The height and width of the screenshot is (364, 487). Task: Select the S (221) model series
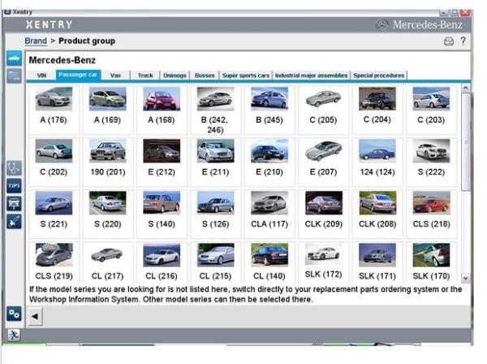pyautogui.click(x=54, y=214)
